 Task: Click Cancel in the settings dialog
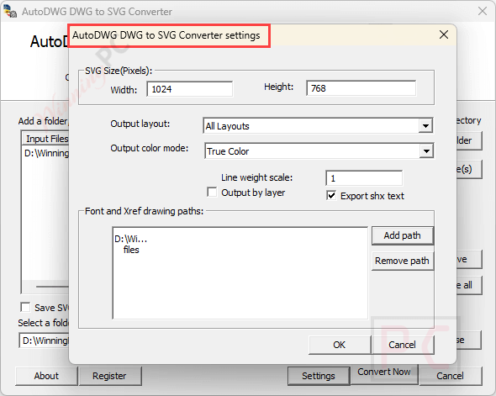(x=403, y=345)
